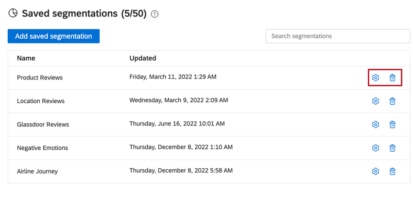Delete the Product Reviews segmentation
The width and height of the screenshot is (413, 206).
coord(393,78)
